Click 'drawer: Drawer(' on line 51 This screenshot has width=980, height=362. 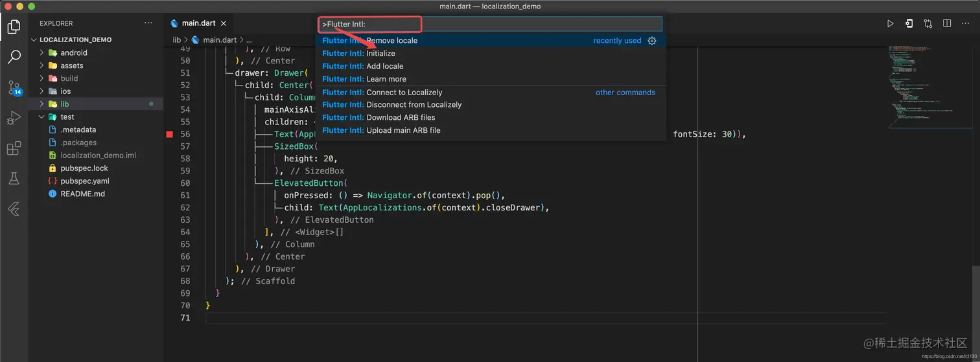(x=272, y=73)
